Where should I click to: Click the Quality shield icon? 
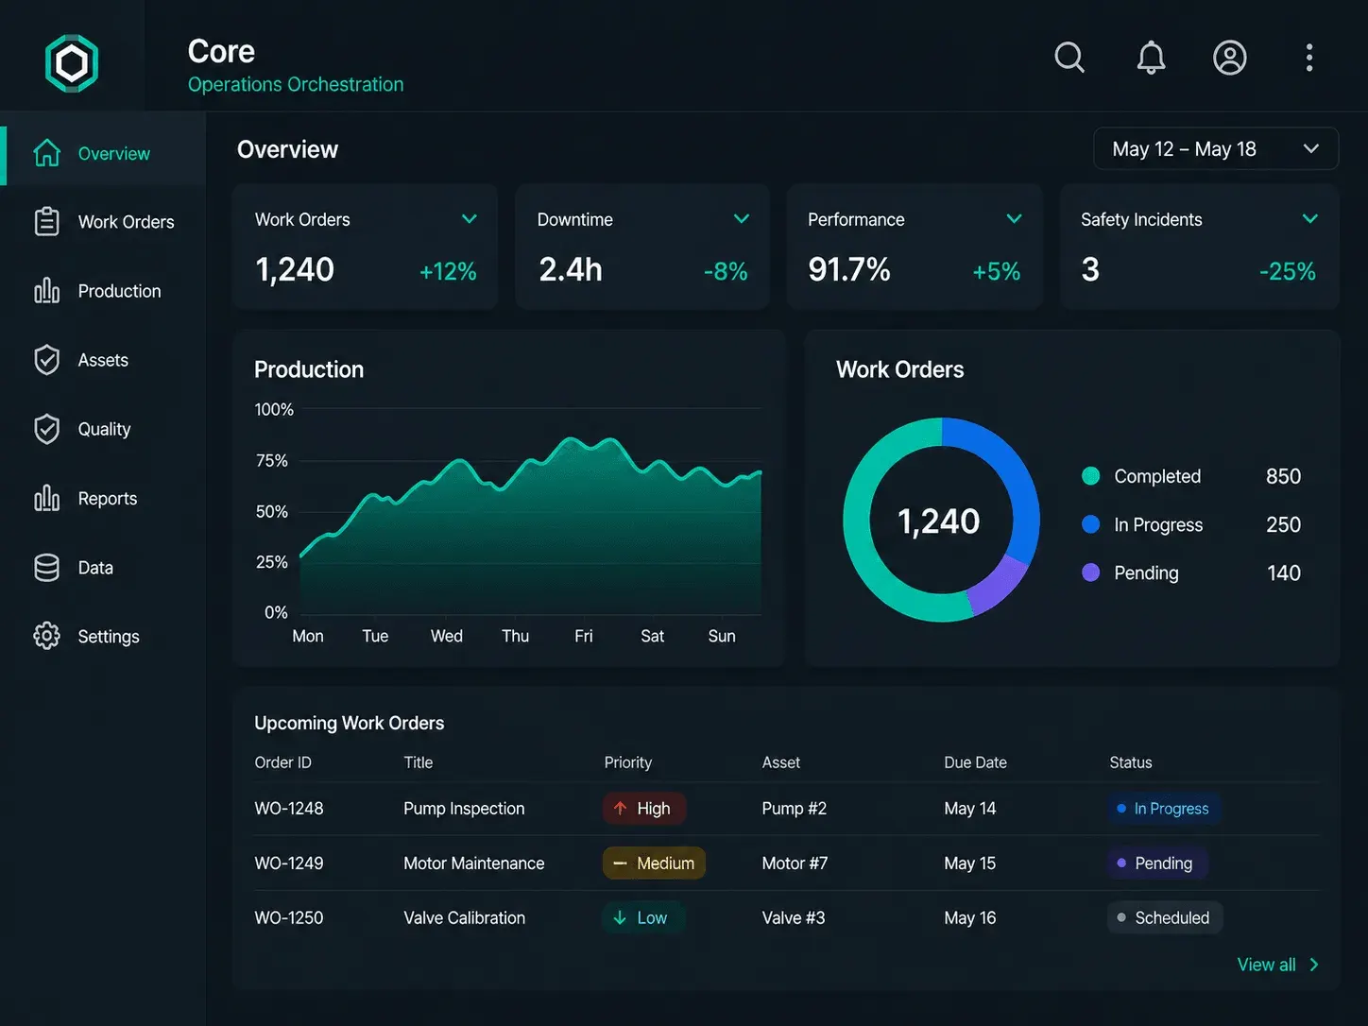[x=47, y=429]
